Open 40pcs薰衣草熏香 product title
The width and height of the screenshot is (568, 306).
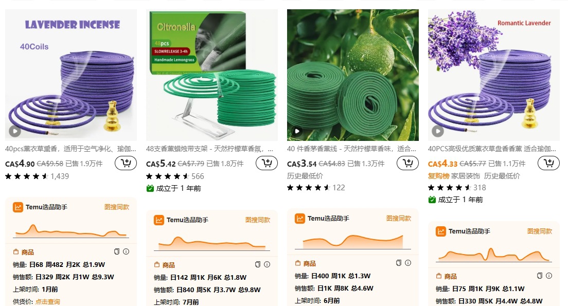point(70,149)
